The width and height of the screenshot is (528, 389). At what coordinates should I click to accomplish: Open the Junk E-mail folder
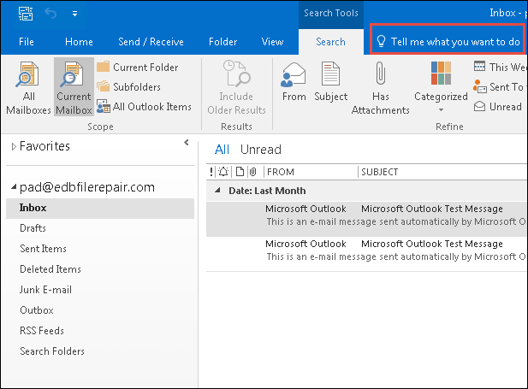click(x=46, y=290)
